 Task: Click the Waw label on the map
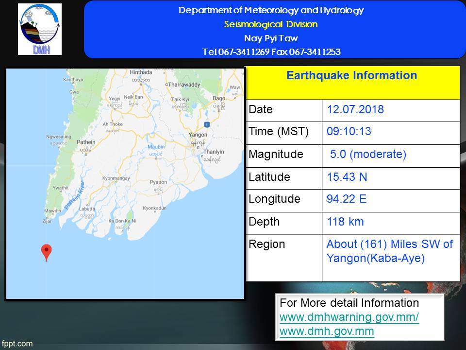tap(235, 87)
